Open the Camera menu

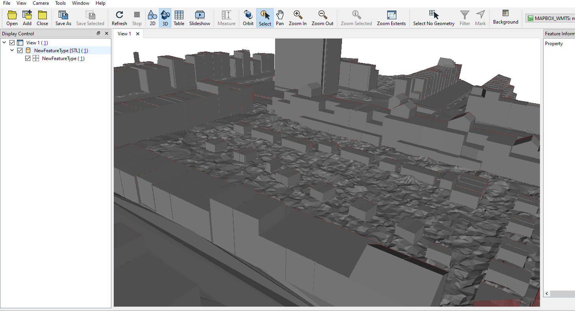click(41, 3)
